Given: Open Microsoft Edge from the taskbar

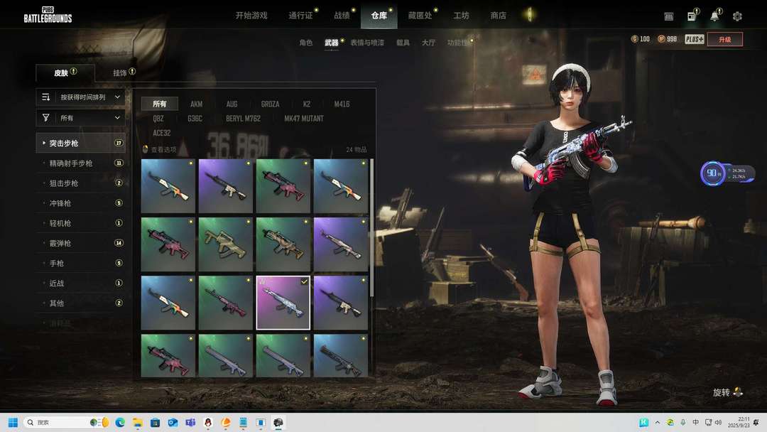Looking at the screenshot, I should [120, 422].
